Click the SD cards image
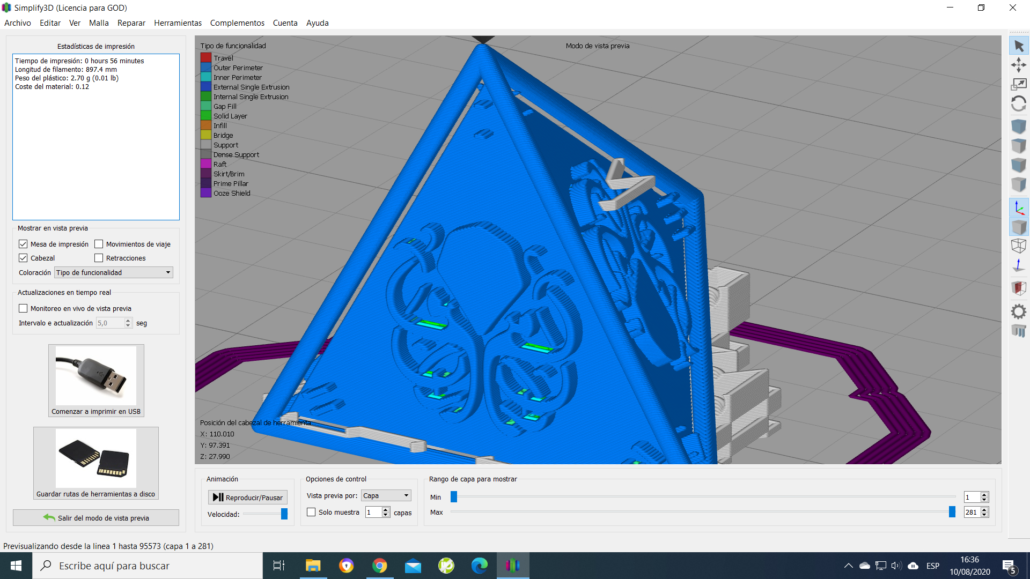The image size is (1030, 579). [x=96, y=458]
